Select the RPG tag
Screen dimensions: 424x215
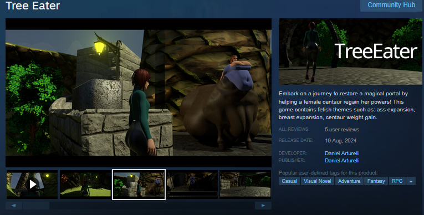(x=397, y=181)
